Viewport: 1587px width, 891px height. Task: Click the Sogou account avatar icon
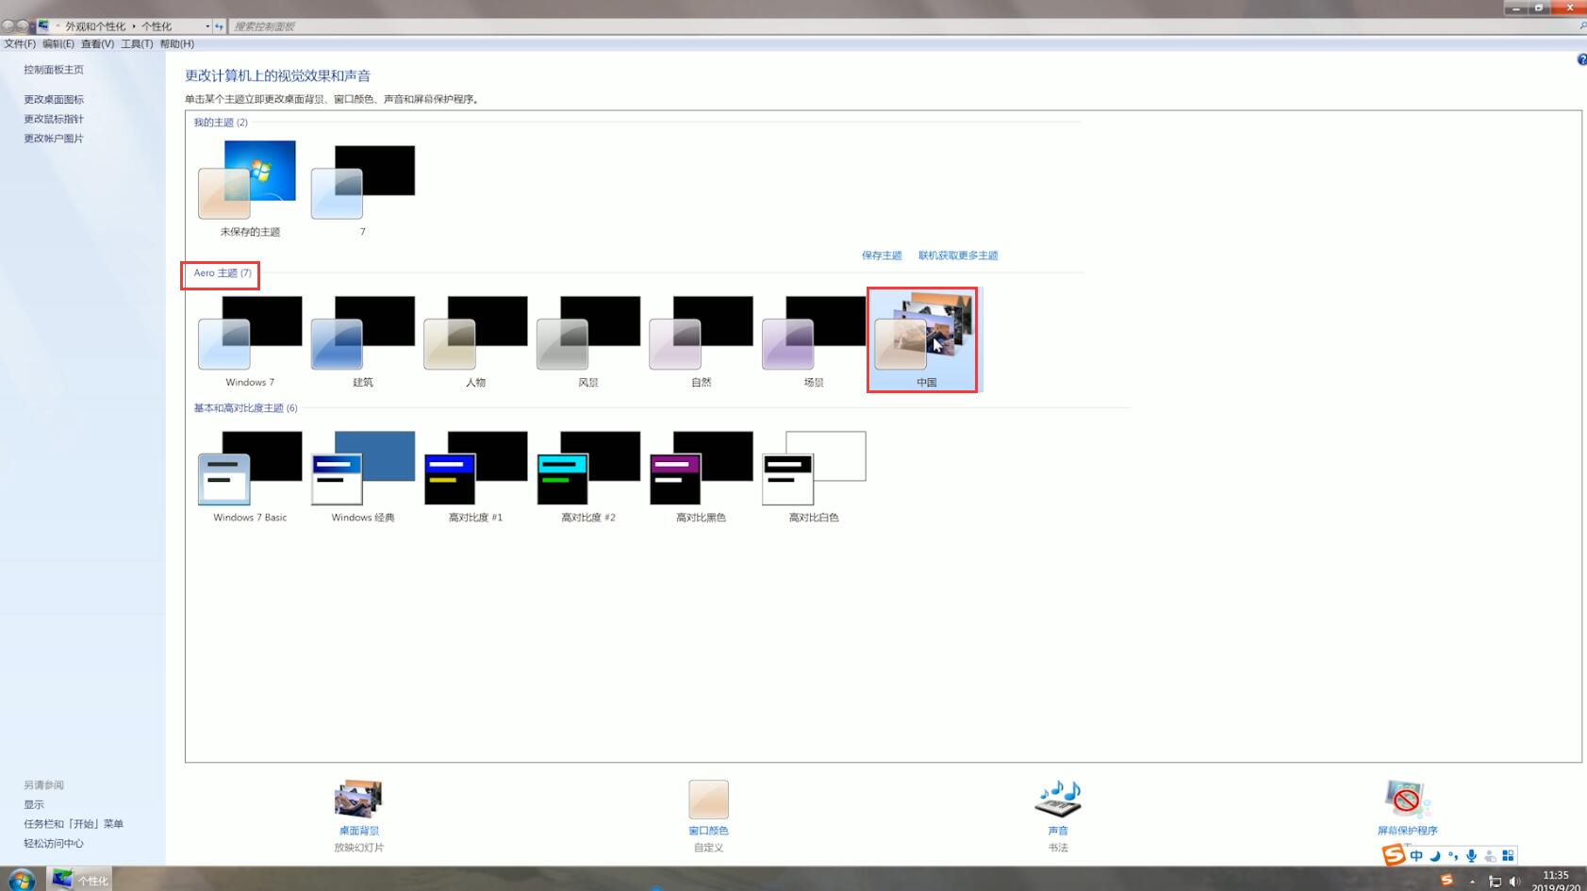[1490, 856]
